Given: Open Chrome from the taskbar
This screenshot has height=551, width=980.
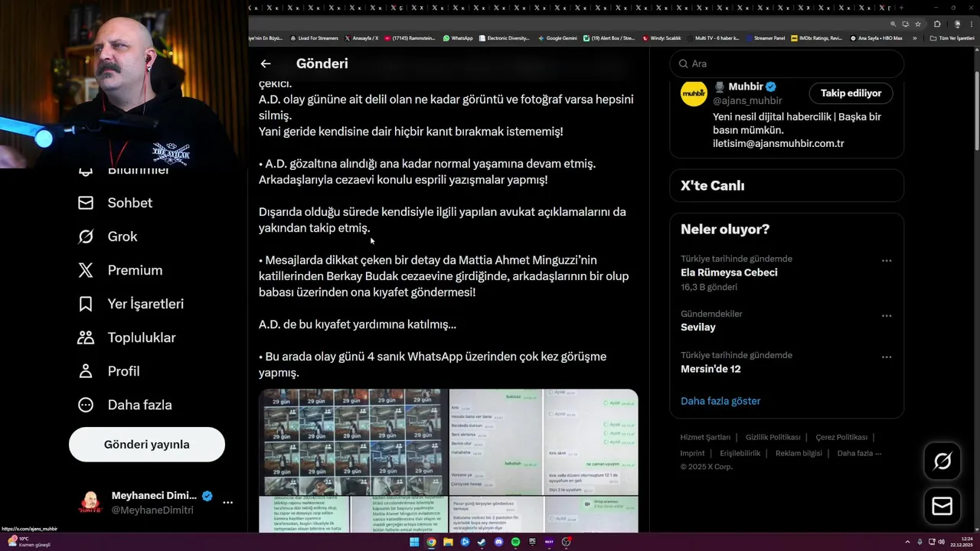Looking at the screenshot, I should point(431,542).
